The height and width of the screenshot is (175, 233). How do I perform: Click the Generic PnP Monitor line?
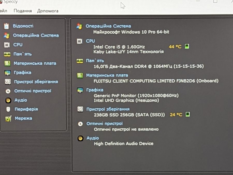[136, 96]
